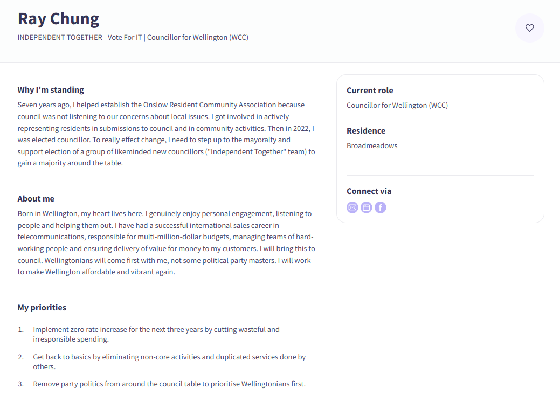Click the Current role heading
This screenshot has height=402, width=560.
click(x=370, y=91)
